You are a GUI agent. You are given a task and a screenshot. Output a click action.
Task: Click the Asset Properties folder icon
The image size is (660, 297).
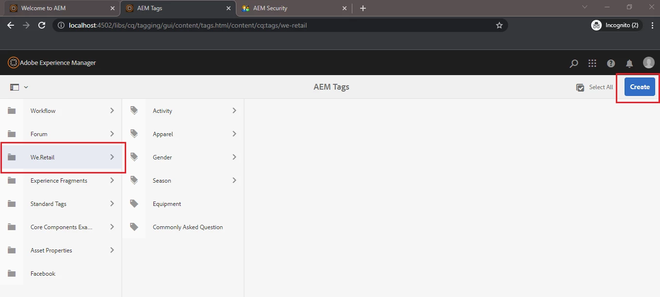tap(12, 250)
